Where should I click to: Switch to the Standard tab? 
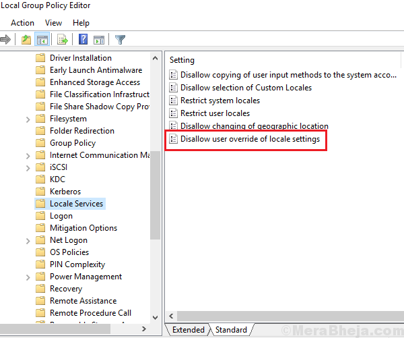point(231,330)
